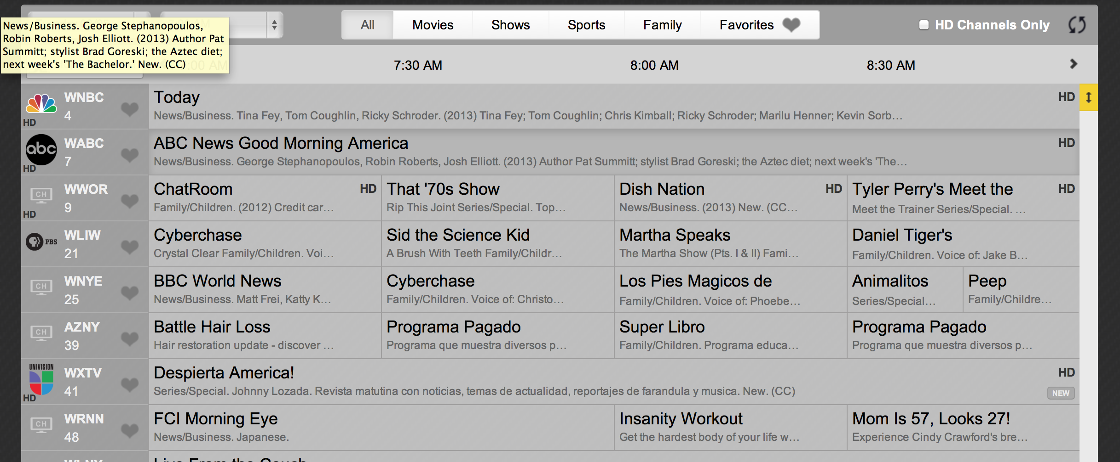Open Mom Is 57, Looks 27! listing

click(963, 428)
